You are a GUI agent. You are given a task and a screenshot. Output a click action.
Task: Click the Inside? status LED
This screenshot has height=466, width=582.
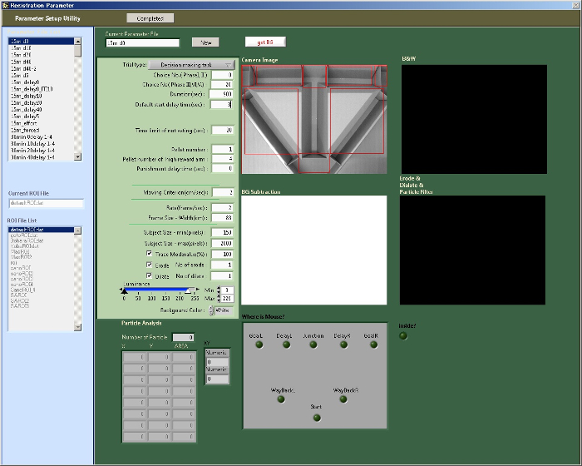404,335
